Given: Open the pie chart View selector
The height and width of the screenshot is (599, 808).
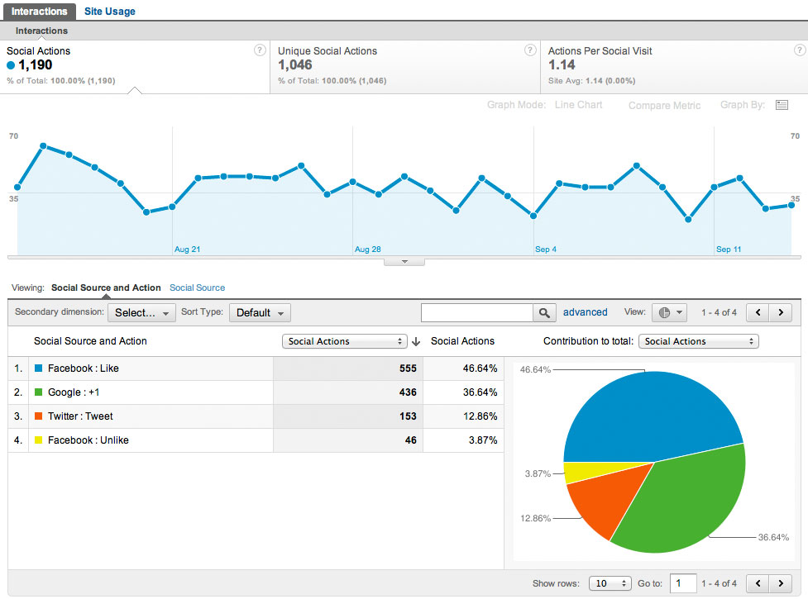Looking at the screenshot, I should 669,312.
